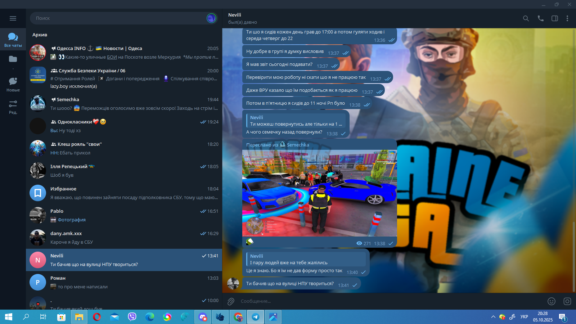
Task: Click the message "Потом в п'ятницю я сидів"
Action: [x=307, y=103]
